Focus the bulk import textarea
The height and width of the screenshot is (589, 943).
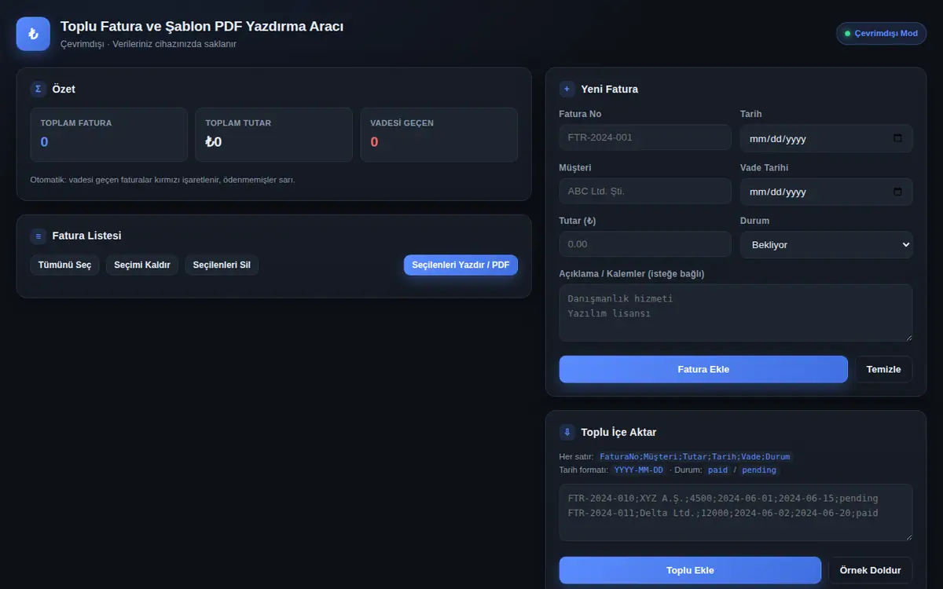point(736,513)
